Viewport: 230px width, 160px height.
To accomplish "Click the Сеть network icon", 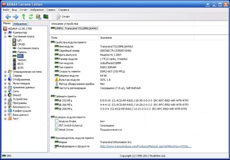I will tap(10, 91).
